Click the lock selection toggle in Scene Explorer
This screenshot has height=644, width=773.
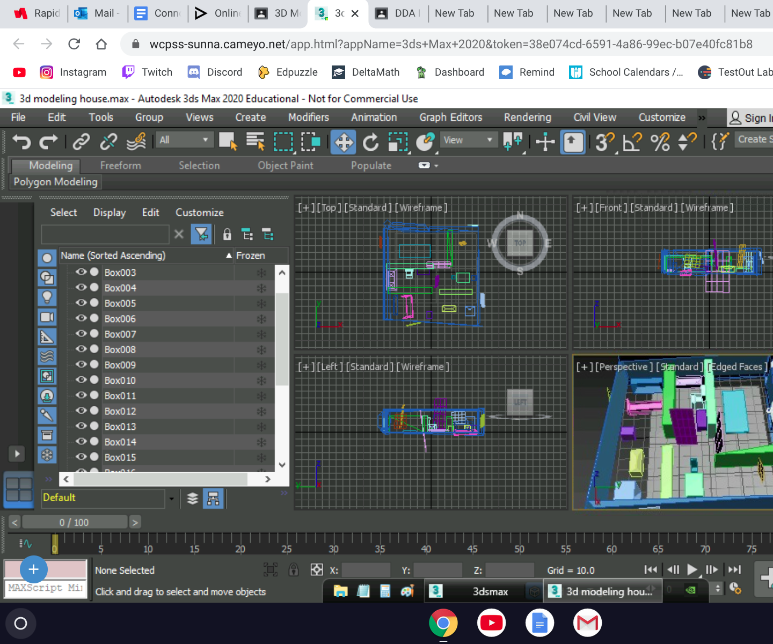[x=227, y=234]
